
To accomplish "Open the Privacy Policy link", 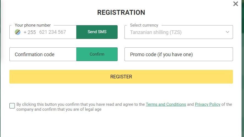I will pos(208,104).
